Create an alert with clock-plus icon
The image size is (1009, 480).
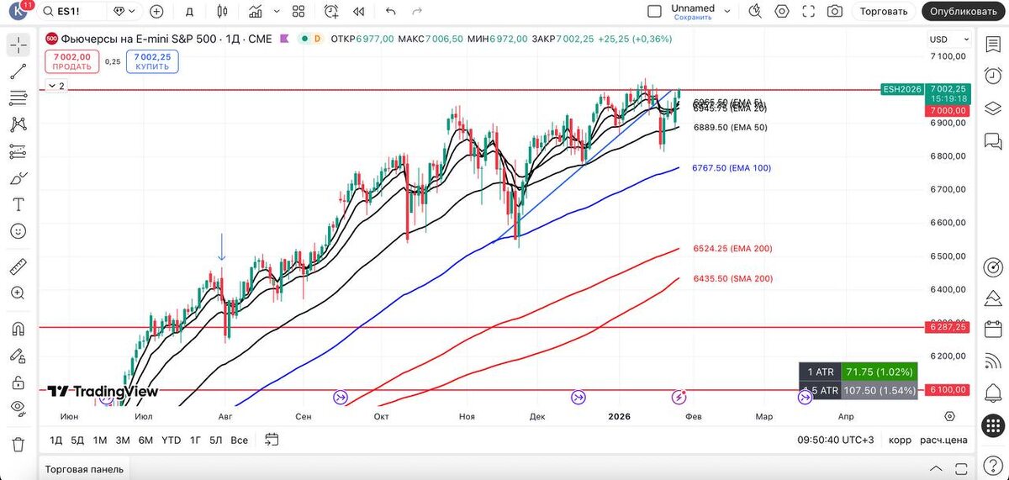331,11
